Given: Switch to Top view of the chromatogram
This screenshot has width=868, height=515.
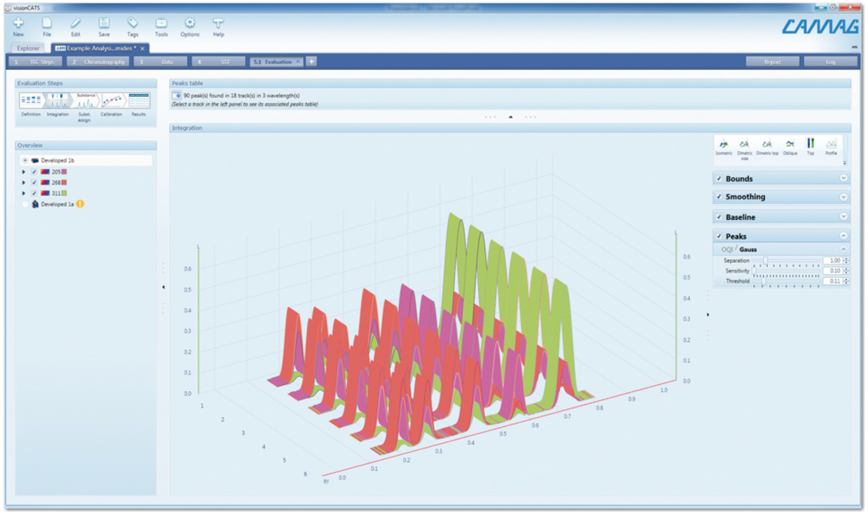Looking at the screenshot, I should [x=811, y=145].
